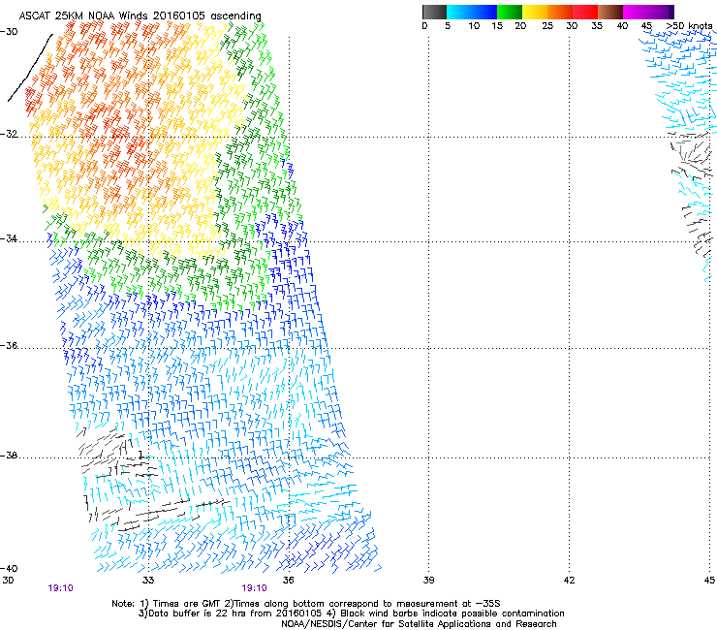
Task: Click the '25' legend scale value
Action: point(547,25)
